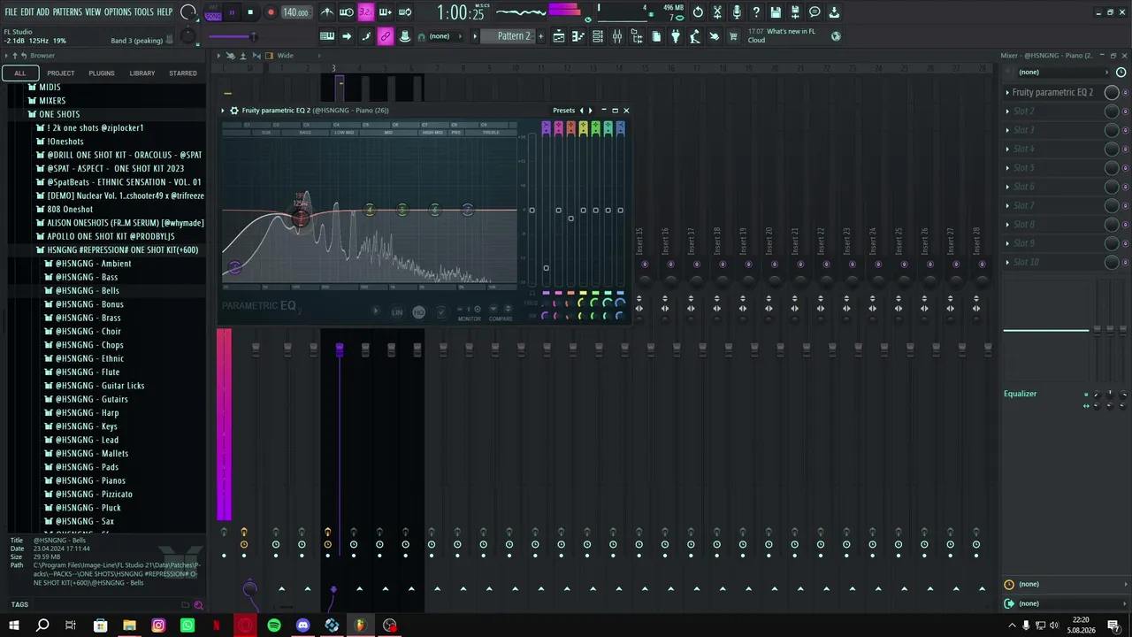Click the save project icon

[776, 12]
